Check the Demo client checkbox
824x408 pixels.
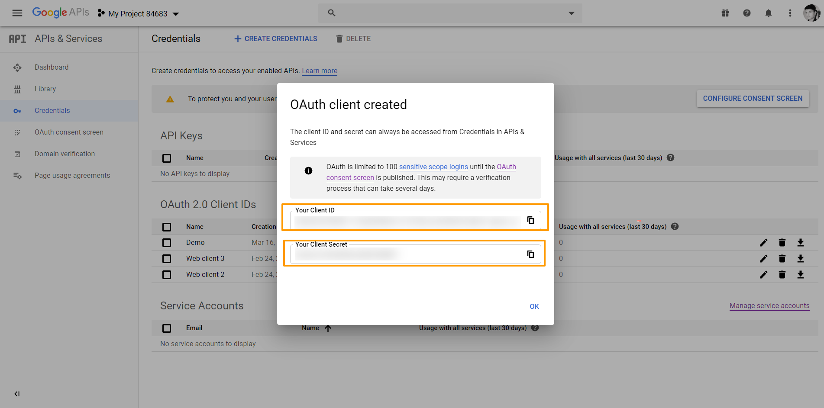click(x=167, y=243)
